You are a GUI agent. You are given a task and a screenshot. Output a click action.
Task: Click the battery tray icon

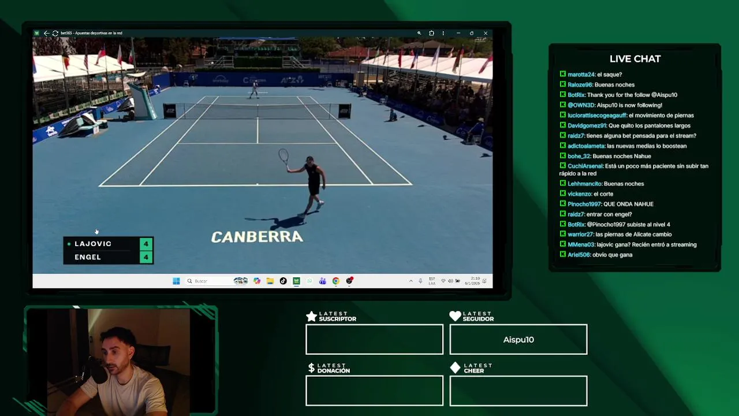(457, 281)
